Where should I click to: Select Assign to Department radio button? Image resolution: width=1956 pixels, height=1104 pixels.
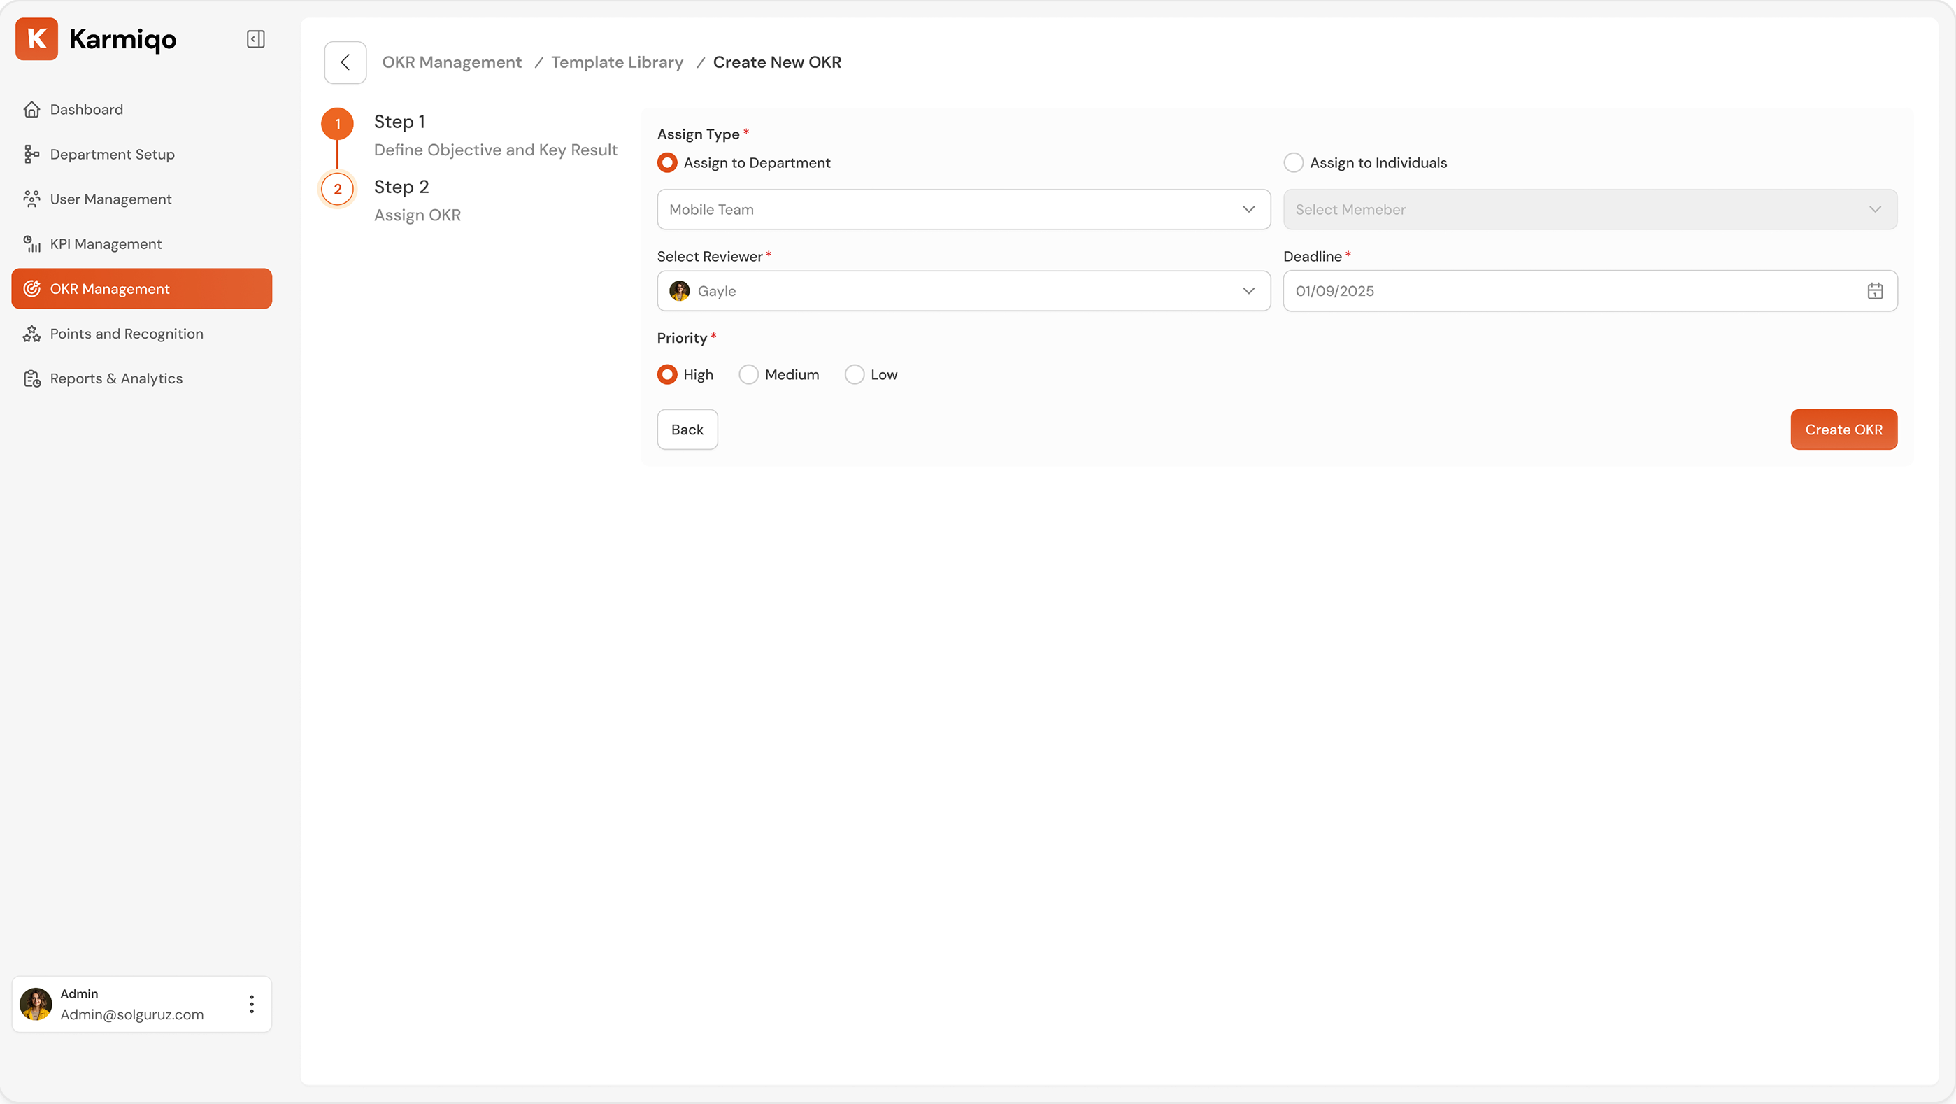[x=666, y=162]
